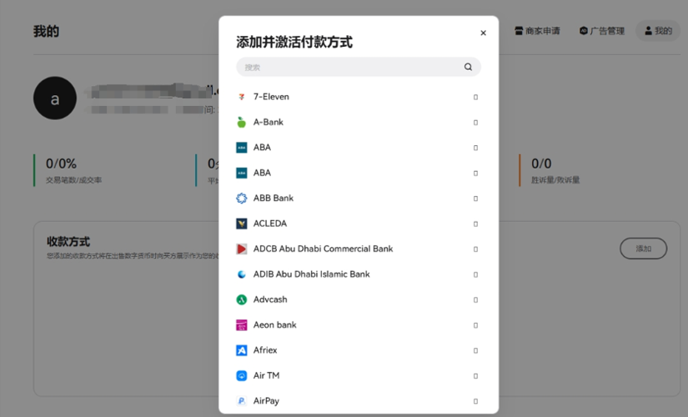
Task: Click the green Advcash logo icon
Action: pos(241,299)
